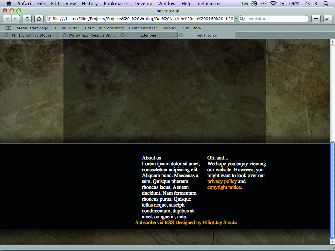
Task: Close the Mint: Elliot Jay Stocks tab
Action: (x=6, y=35)
